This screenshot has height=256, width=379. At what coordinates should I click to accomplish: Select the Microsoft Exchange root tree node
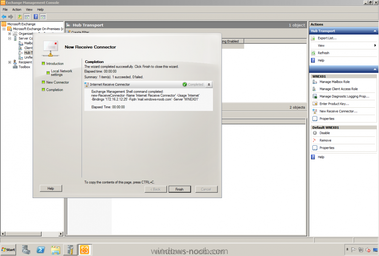[21, 24]
